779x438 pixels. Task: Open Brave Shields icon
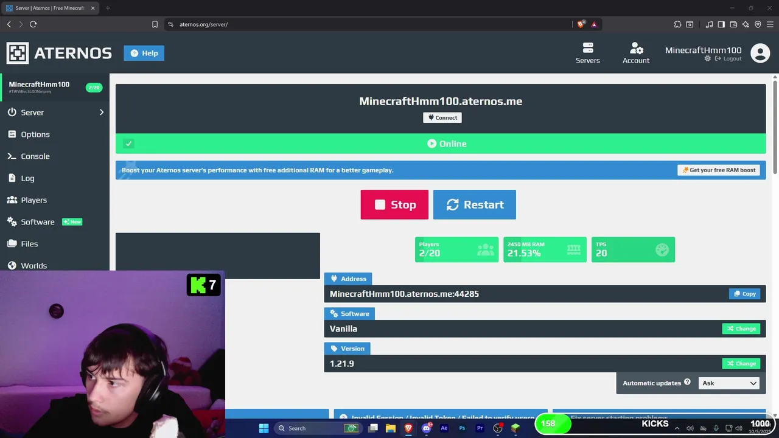(581, 24)
